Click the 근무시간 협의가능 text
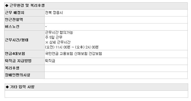The image size is (191, 101). 59,32
